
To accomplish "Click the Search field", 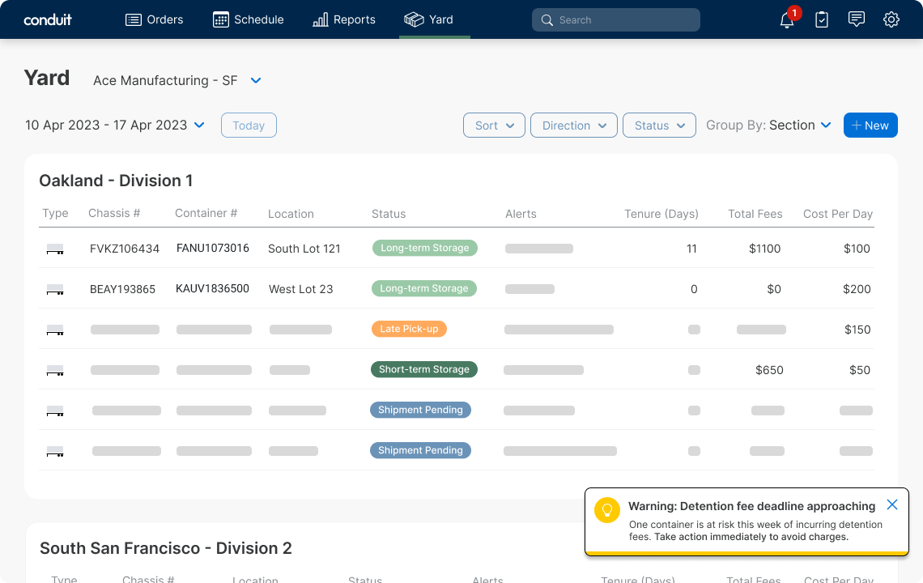I will (x=615, y=19).
